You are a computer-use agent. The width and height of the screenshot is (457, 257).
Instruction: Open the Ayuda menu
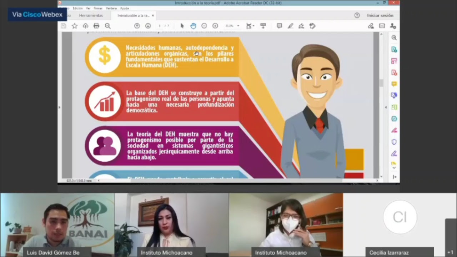coord(124,8)
